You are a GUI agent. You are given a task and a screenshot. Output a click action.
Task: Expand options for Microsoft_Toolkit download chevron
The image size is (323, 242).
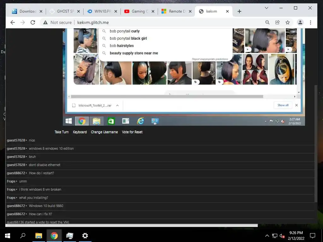click(x=117, y=105)
